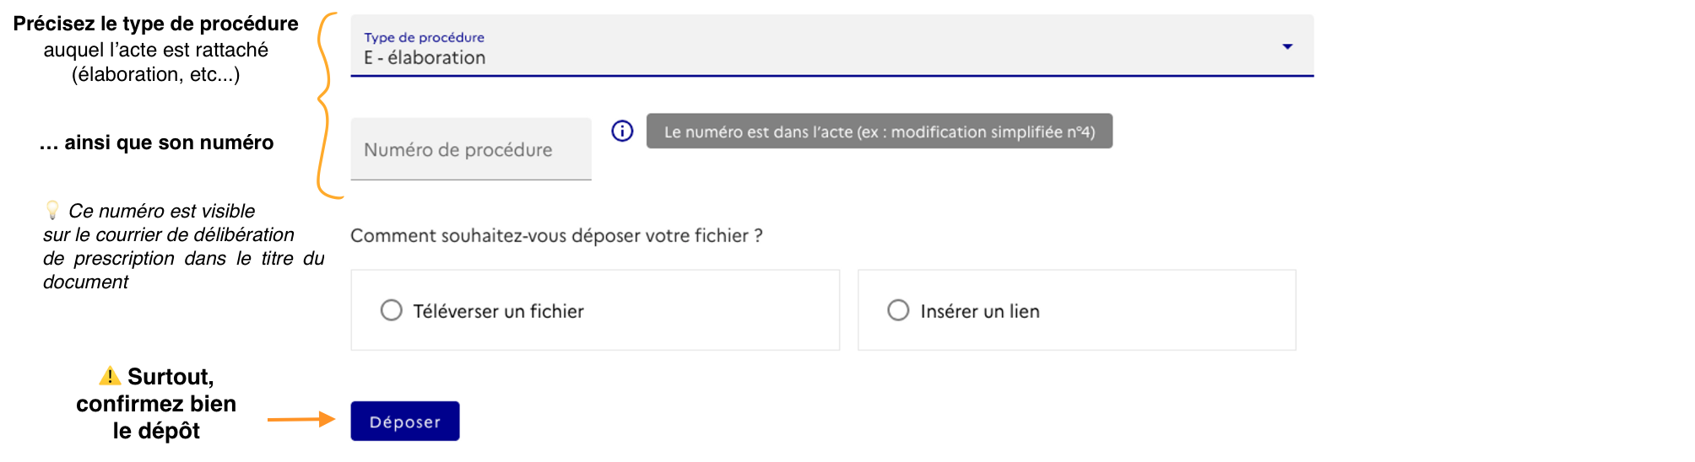The width and height of the screenshot is (1695, 462).
Task: Select the Téléverser un fichier radio button
Action: 392,310
